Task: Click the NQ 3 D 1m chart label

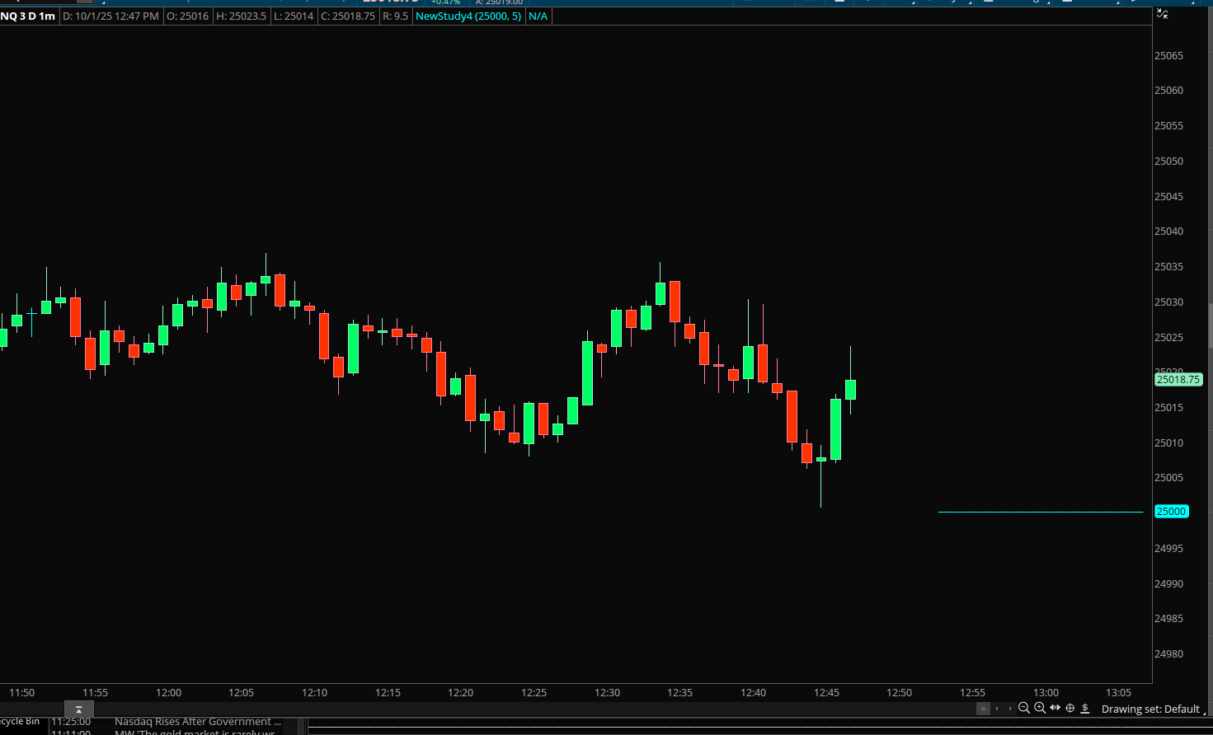Action: [29, 16]
